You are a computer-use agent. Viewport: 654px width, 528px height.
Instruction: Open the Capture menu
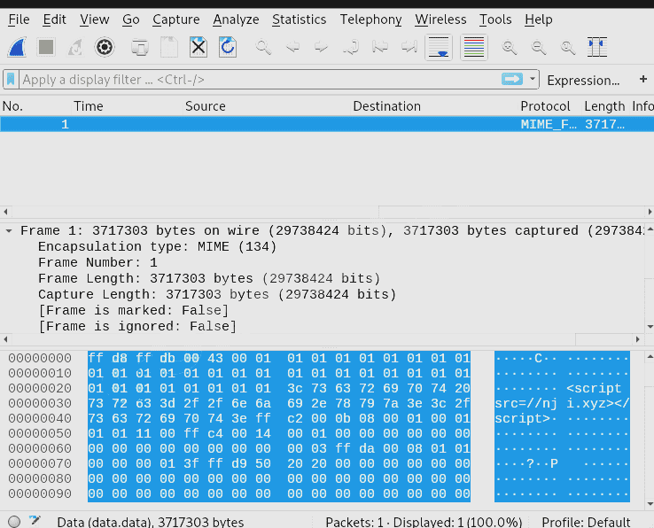coord(176,19)
